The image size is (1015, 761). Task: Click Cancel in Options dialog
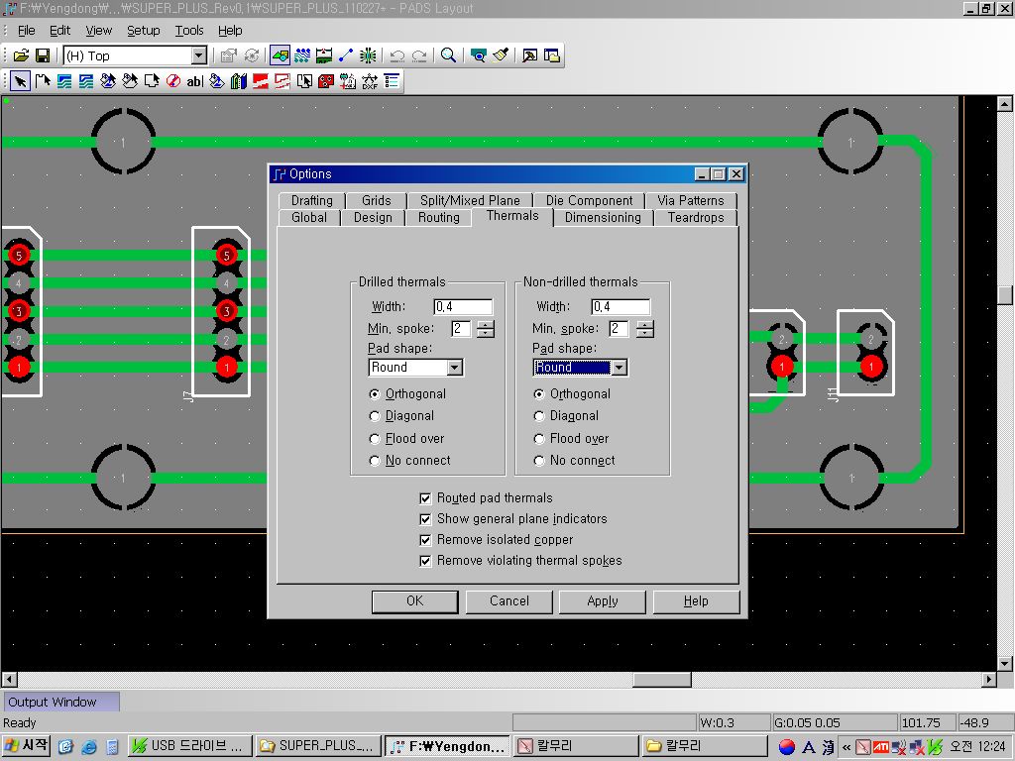coord(509,601)
